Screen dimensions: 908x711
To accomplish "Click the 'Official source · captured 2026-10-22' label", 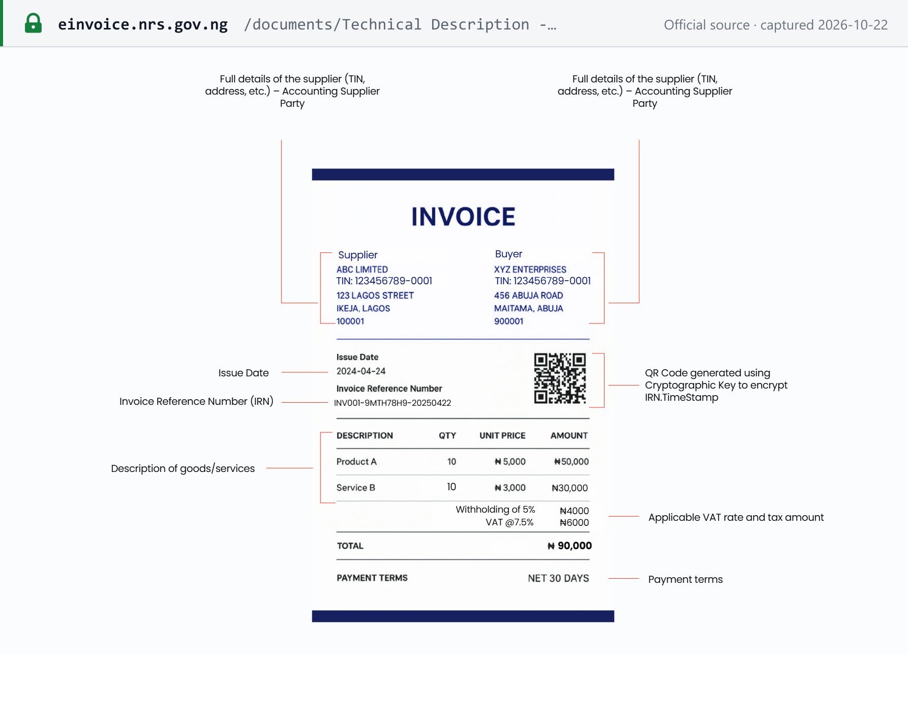I will pyautogui.click(x=776, y=25).
